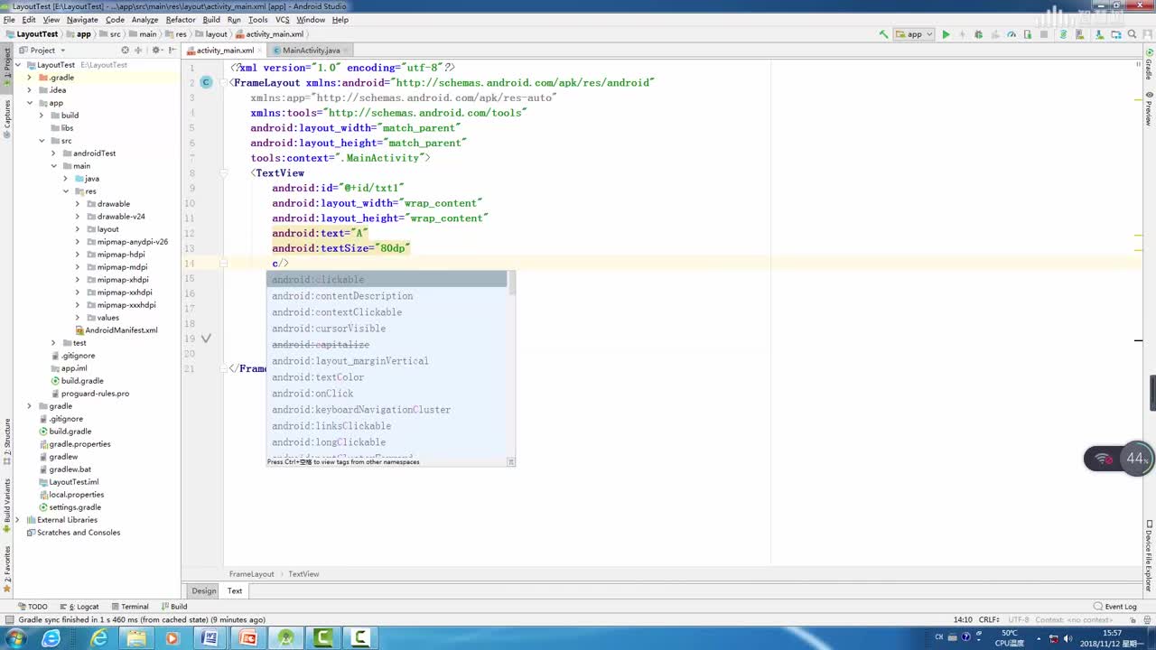Screen dimensions: 1156x650
Task: Switch to the Design editor tab
Action: click(x=204, y=590)
